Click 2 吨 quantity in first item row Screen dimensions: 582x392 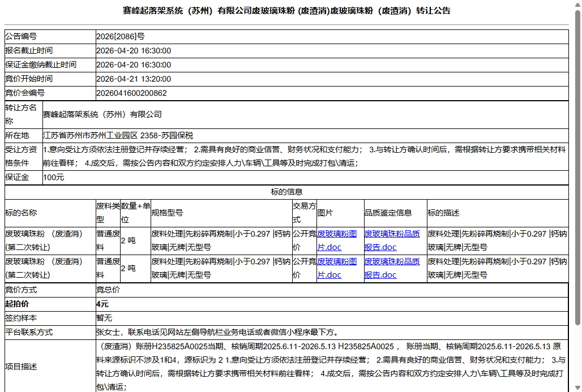[128, 241]
